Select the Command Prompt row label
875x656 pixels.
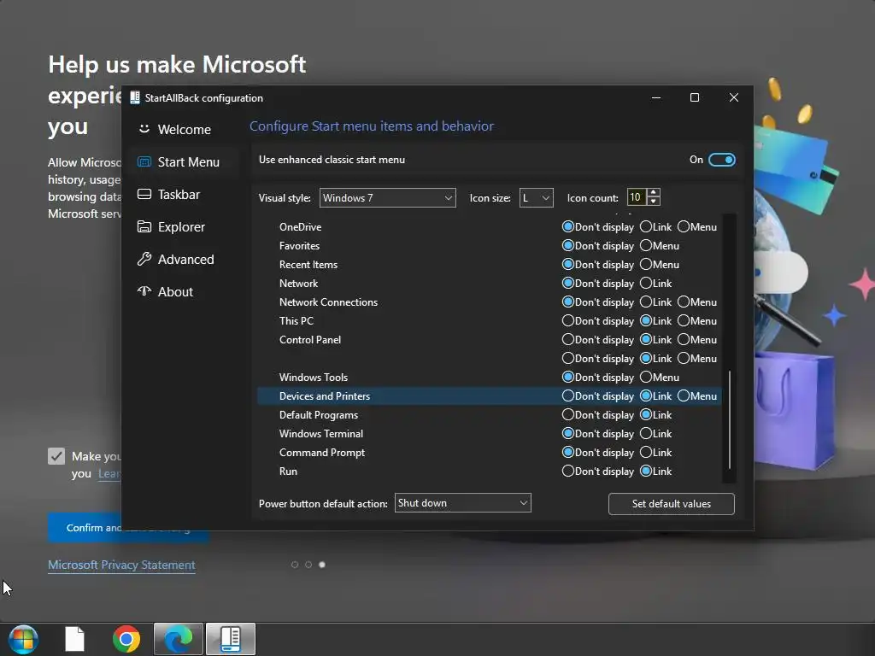click(322, 453)
